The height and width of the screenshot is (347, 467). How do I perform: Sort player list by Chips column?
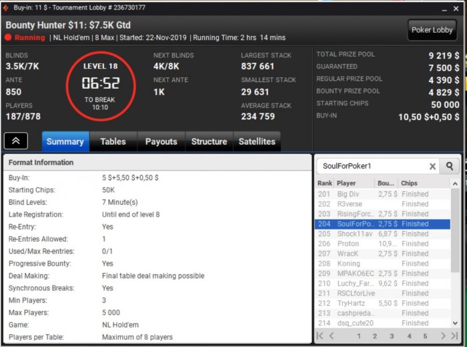tap(424, 184)
